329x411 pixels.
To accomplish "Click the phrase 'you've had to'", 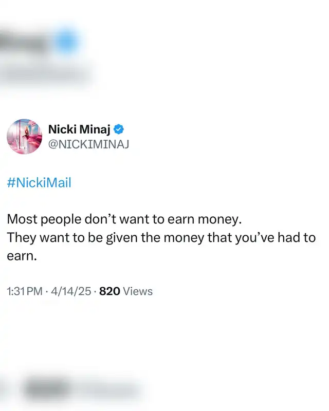I will tap(275, 238).
